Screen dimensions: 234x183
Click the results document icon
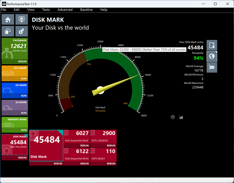tap(212, 45)
